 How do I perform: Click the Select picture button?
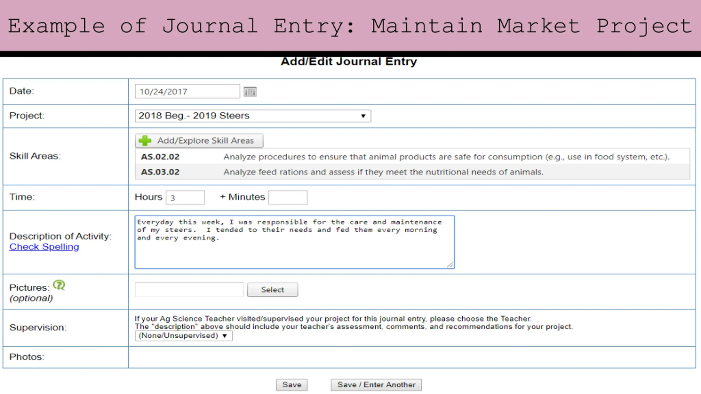[272, 289]
